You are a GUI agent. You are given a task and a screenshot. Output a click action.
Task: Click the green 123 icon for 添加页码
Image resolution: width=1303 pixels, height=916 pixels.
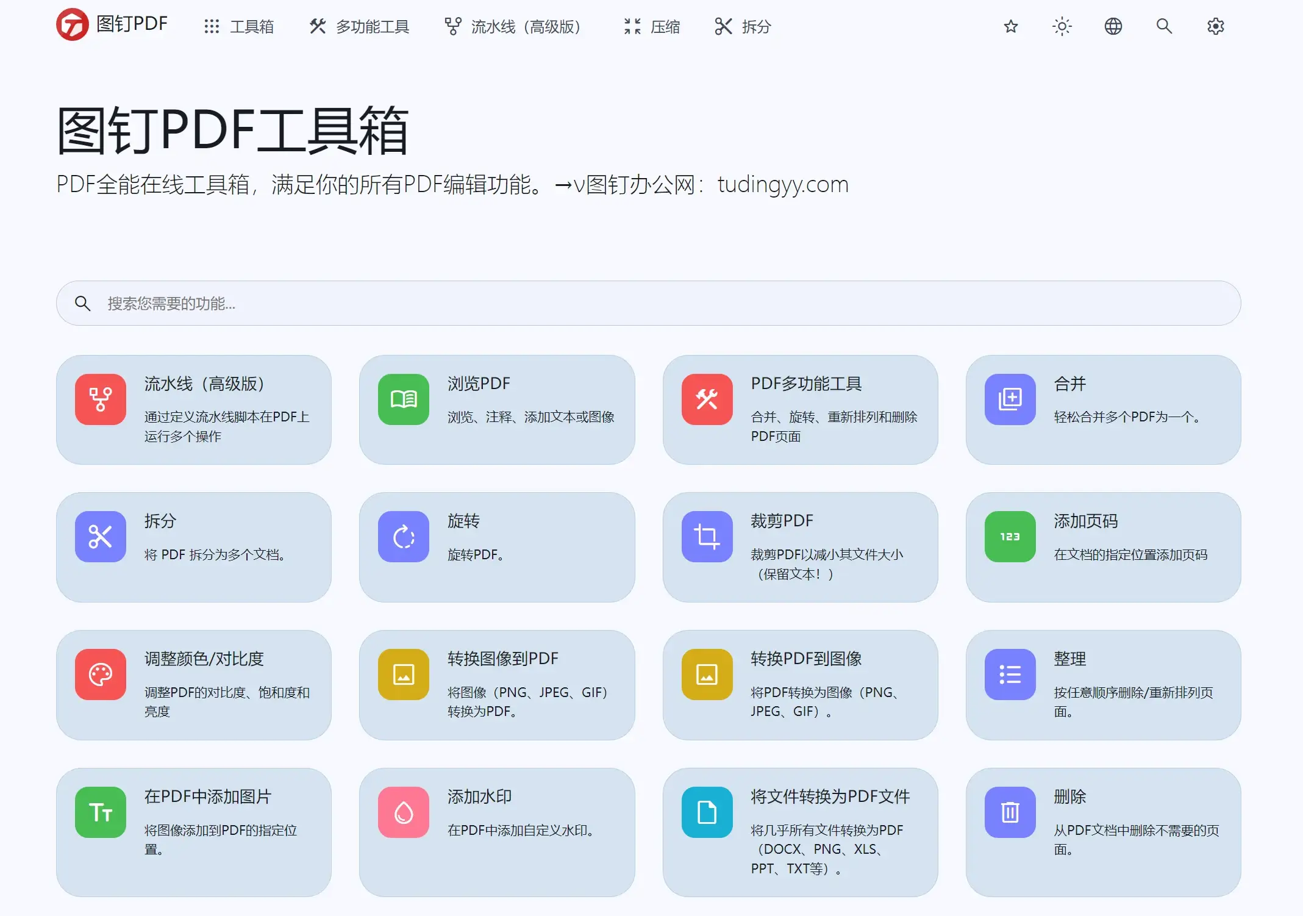[1010, 537]
